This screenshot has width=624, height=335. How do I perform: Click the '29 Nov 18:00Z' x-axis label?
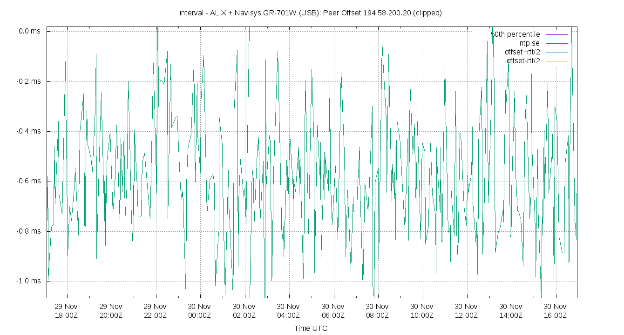66,311
